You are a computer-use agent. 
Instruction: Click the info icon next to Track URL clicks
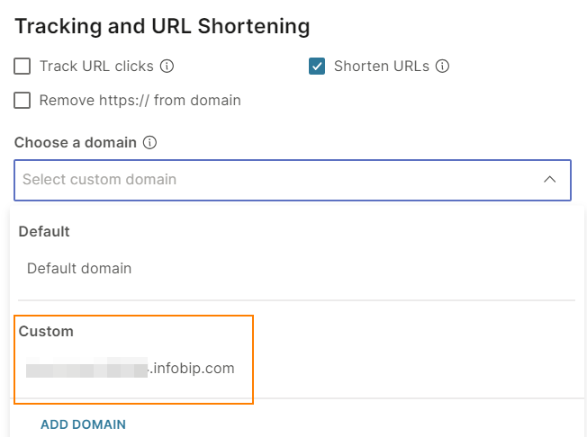pos(167,67)
